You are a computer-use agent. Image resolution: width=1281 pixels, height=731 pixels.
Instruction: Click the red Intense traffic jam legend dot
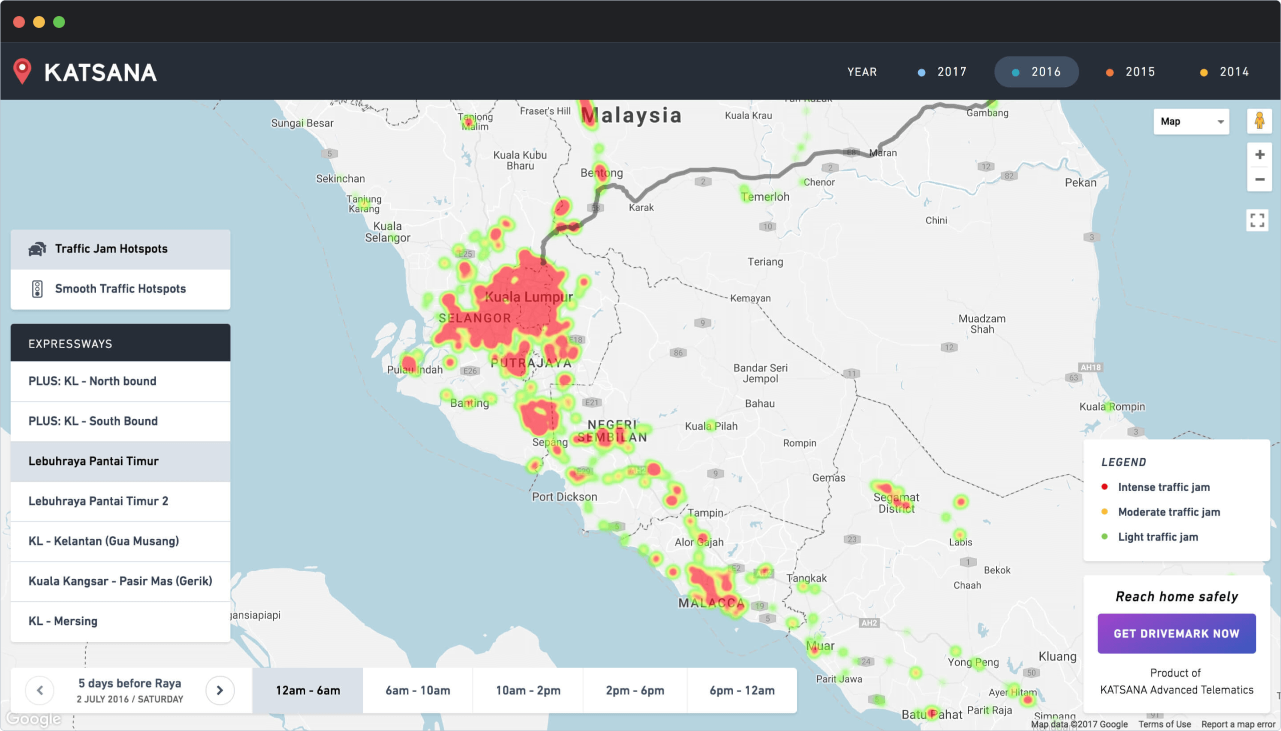pos(1105,486)
